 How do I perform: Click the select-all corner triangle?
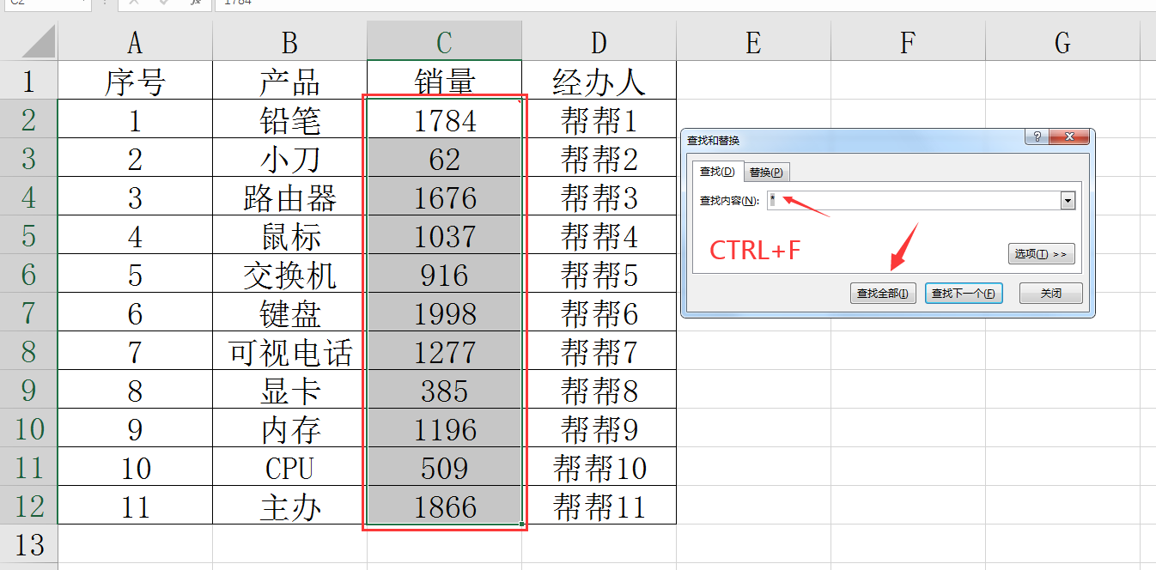[37, 41]
